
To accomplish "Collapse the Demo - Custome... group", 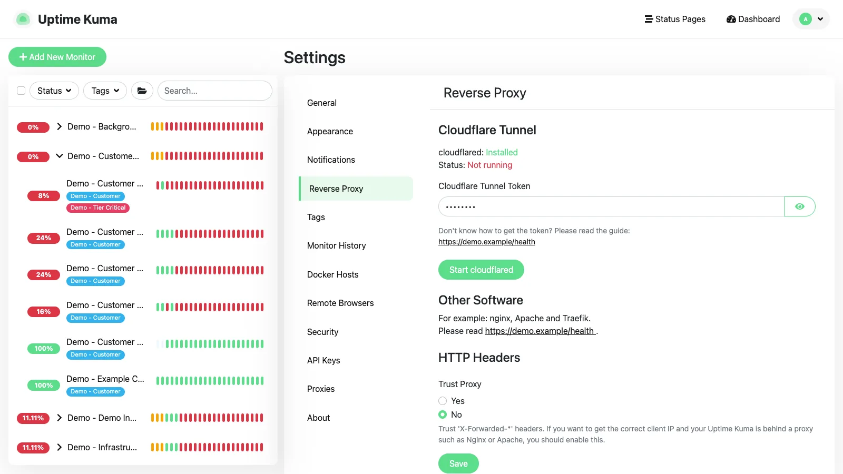I will point(59,156).
